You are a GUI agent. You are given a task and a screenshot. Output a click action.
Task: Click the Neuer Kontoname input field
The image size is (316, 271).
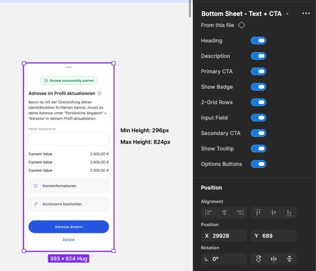pyautogui.click(x=69, y=139)
